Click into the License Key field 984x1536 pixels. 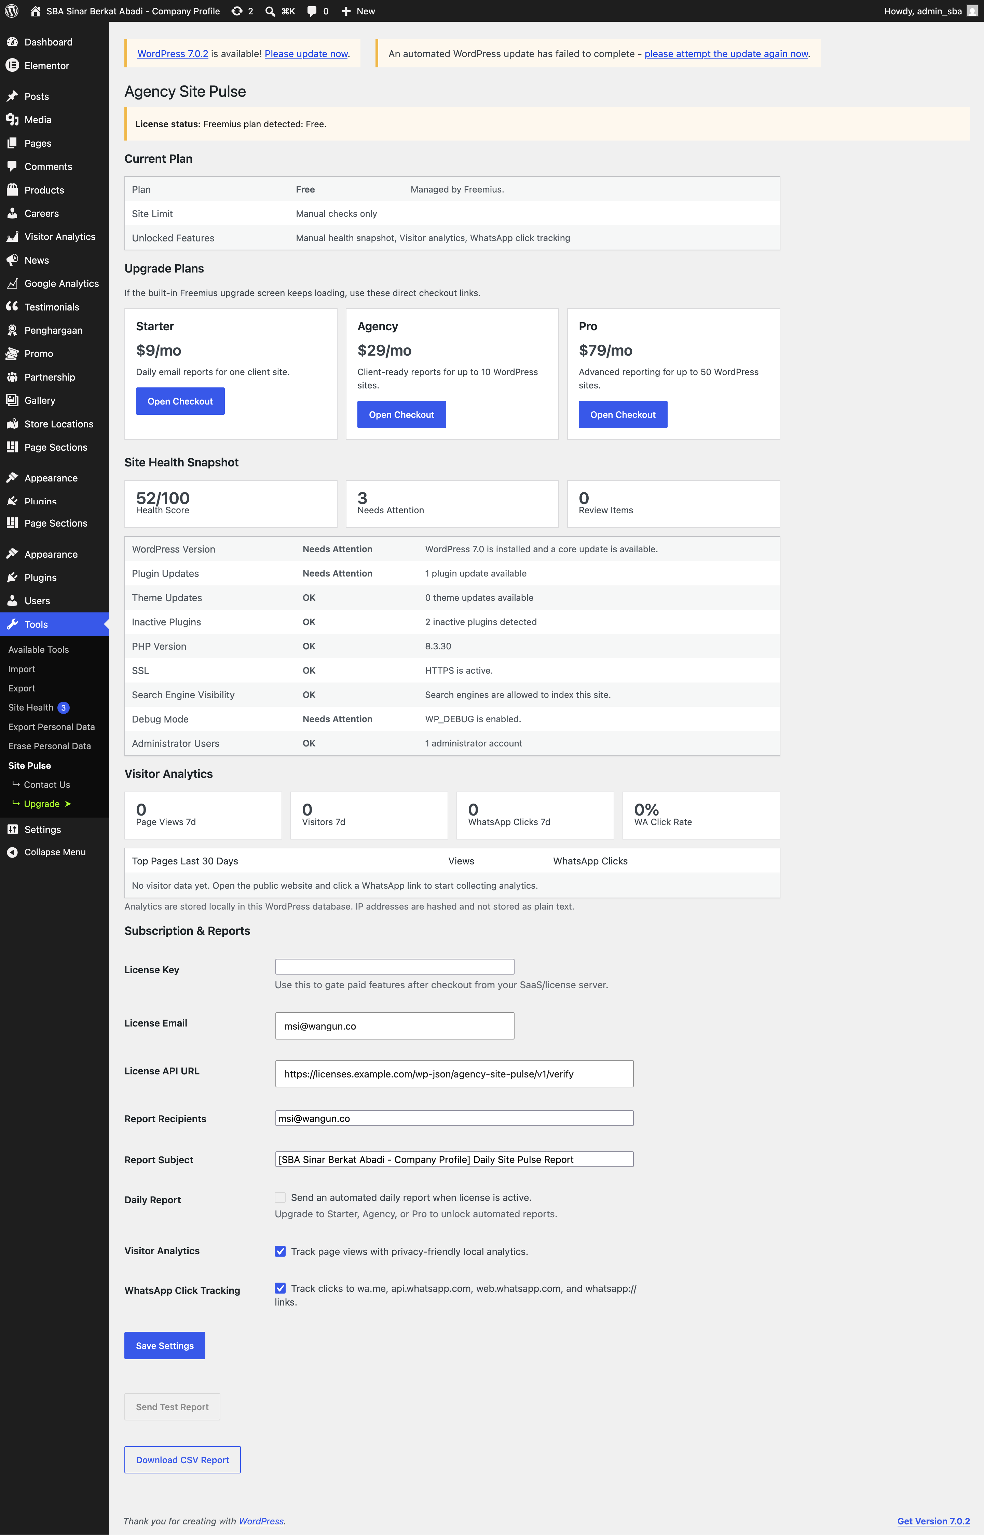[394, 967]
